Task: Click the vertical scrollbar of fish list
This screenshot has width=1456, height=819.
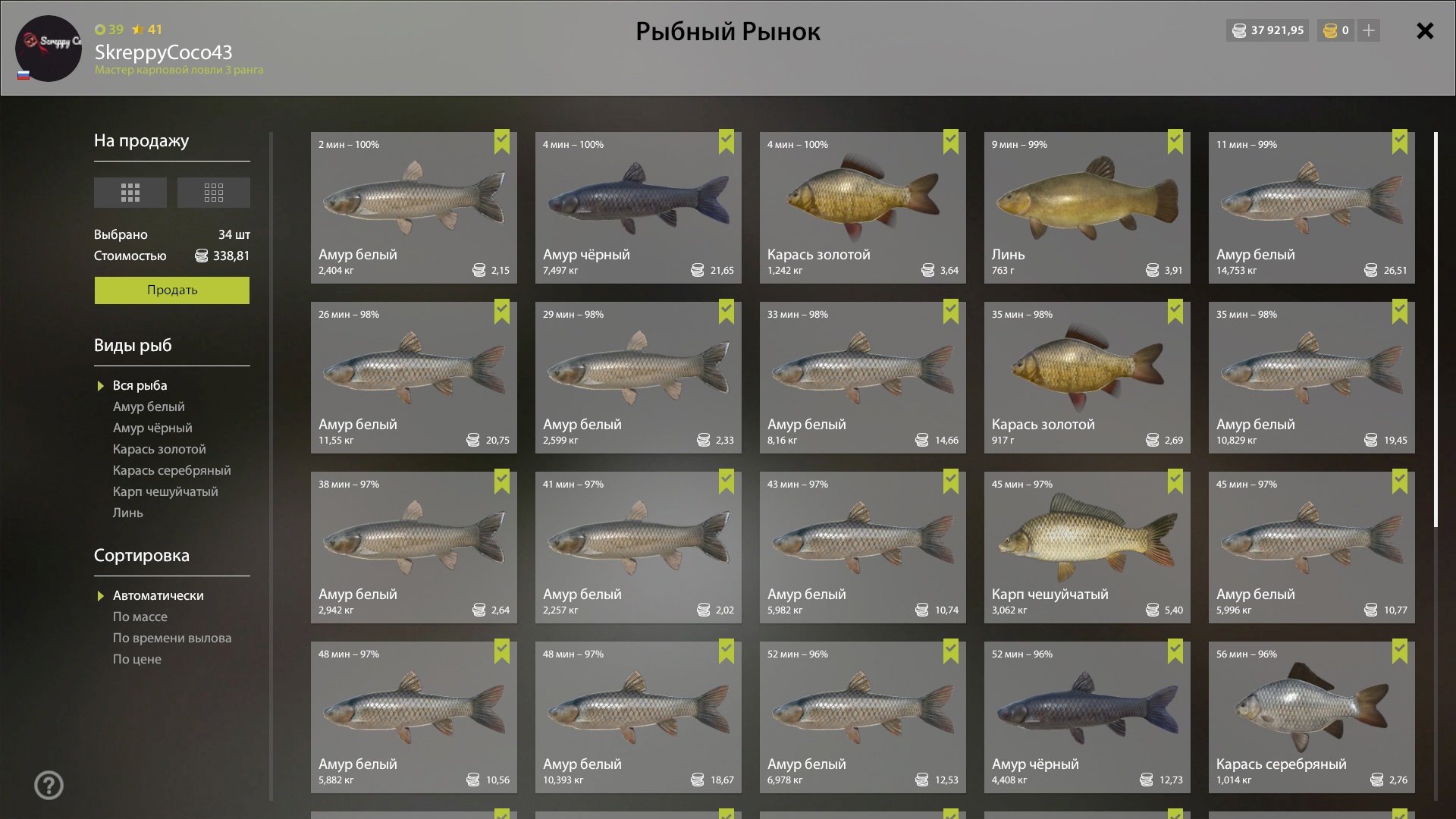Action: pyautogui.click(x=1436, y=330)
